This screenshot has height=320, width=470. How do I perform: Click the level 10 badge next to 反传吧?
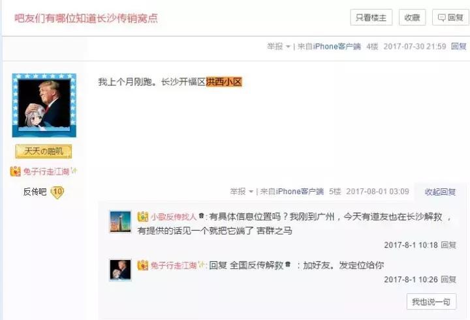coord(57,192)
